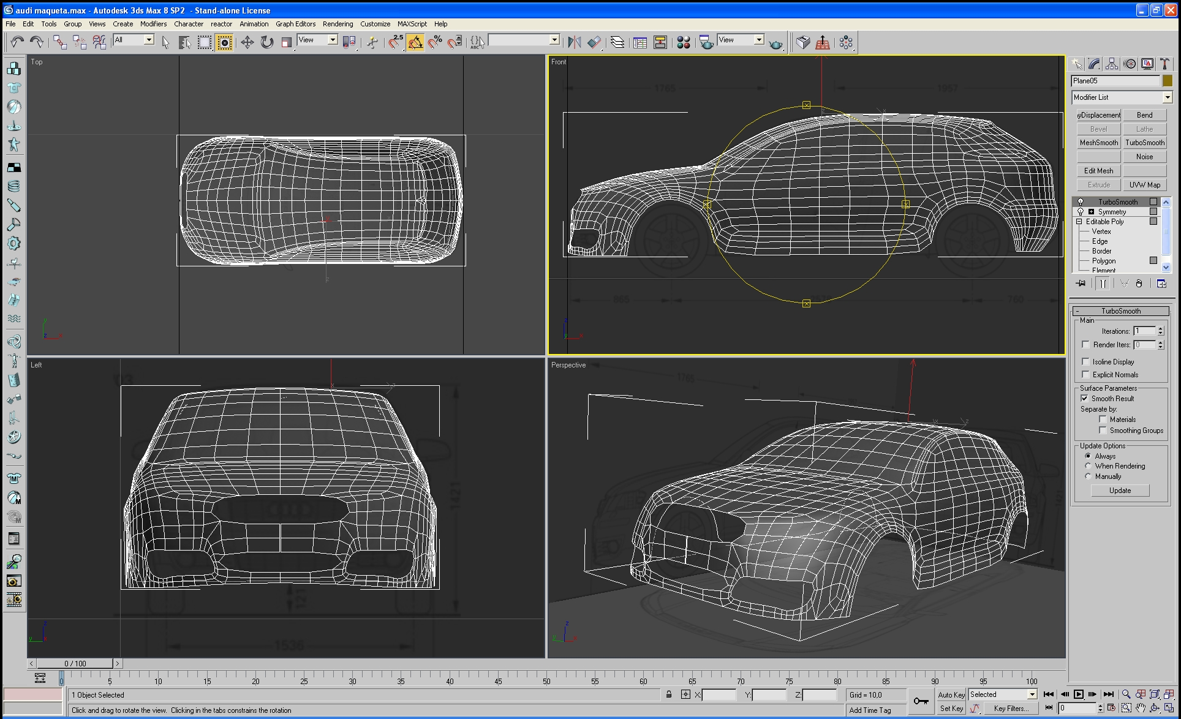Open the Graph Editors menu
This screenshot has height=719, width=1181.
pos(295,24)
